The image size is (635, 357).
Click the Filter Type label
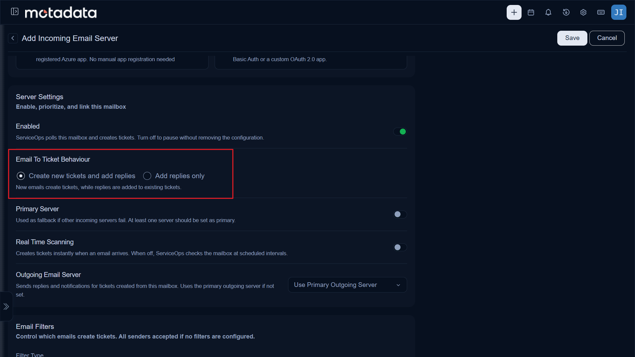click(x=29, y=355)
